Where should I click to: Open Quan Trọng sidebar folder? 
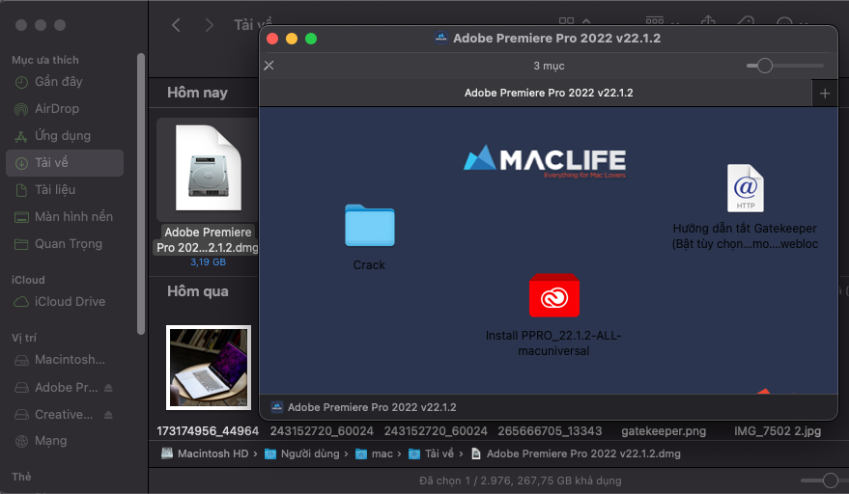click(x=69, y=244)
